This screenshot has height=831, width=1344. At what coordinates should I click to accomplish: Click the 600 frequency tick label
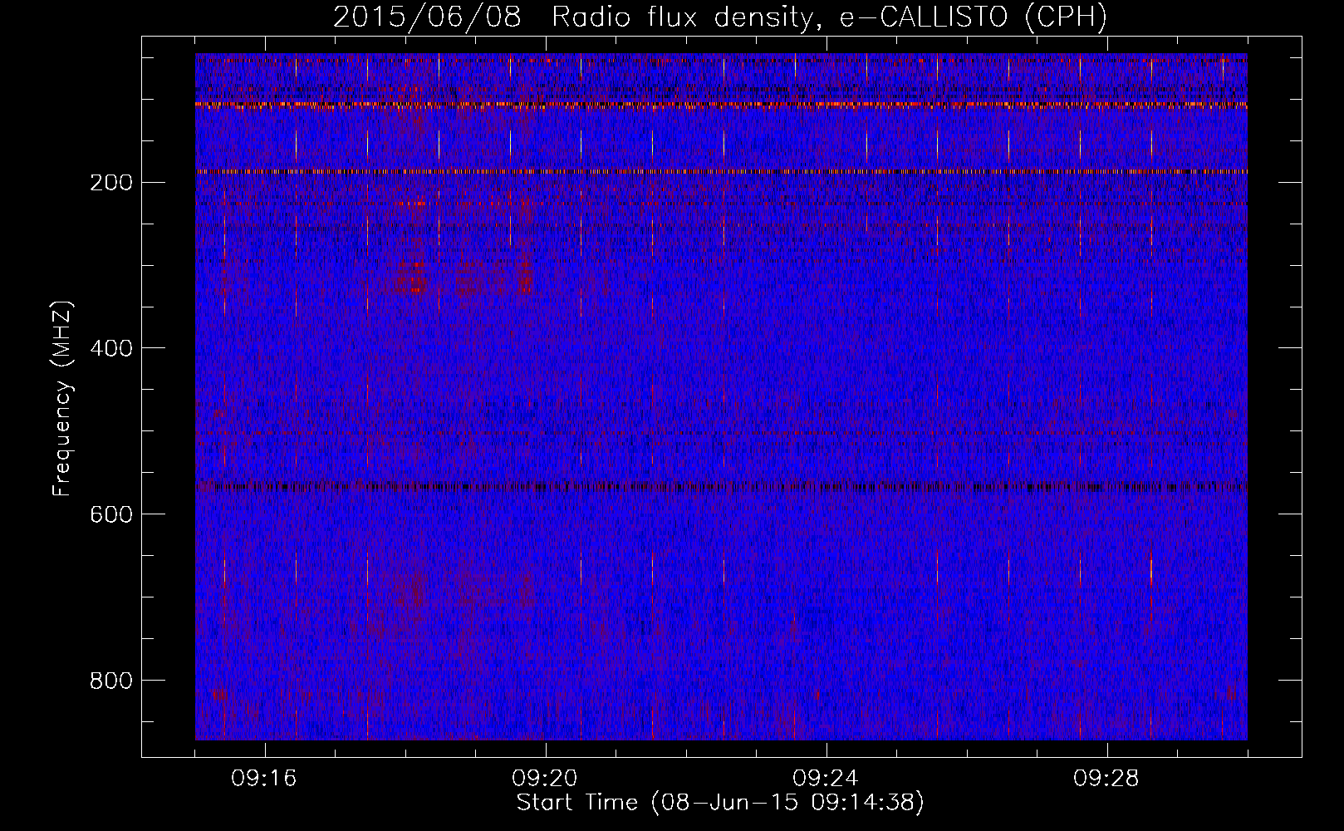tap(111, 515)
